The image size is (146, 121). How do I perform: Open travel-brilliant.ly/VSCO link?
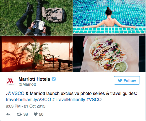28,99
